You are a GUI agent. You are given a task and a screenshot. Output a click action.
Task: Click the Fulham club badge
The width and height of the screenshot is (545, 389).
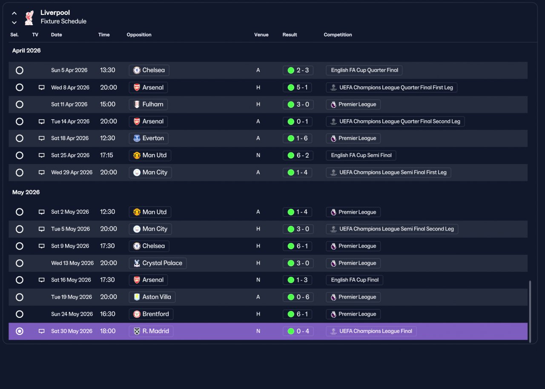click(137, 104)
